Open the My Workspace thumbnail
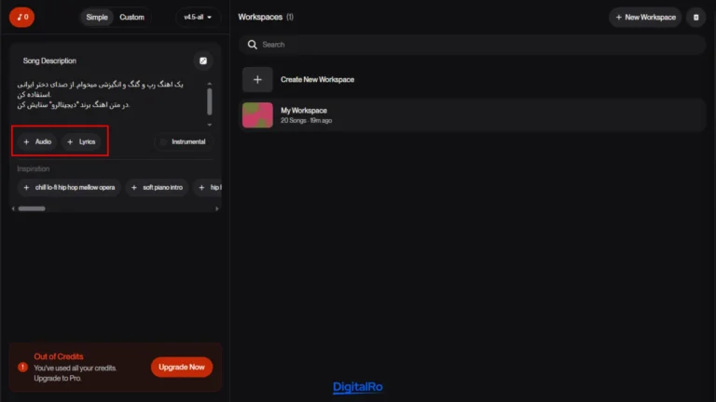Image resolution: width=716 pixels, height=402 pixels. tap(257, 115)
